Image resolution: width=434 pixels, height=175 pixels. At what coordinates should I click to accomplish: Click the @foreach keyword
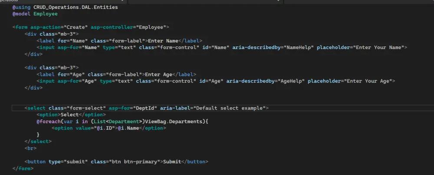pyautogui.click(x=49, y=121)
